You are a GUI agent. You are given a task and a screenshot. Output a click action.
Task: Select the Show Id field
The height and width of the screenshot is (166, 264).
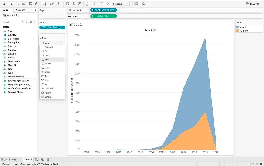[12, 65]
